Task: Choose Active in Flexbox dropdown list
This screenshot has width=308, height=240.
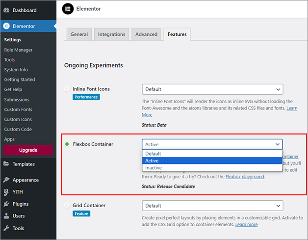Action: 212,160
